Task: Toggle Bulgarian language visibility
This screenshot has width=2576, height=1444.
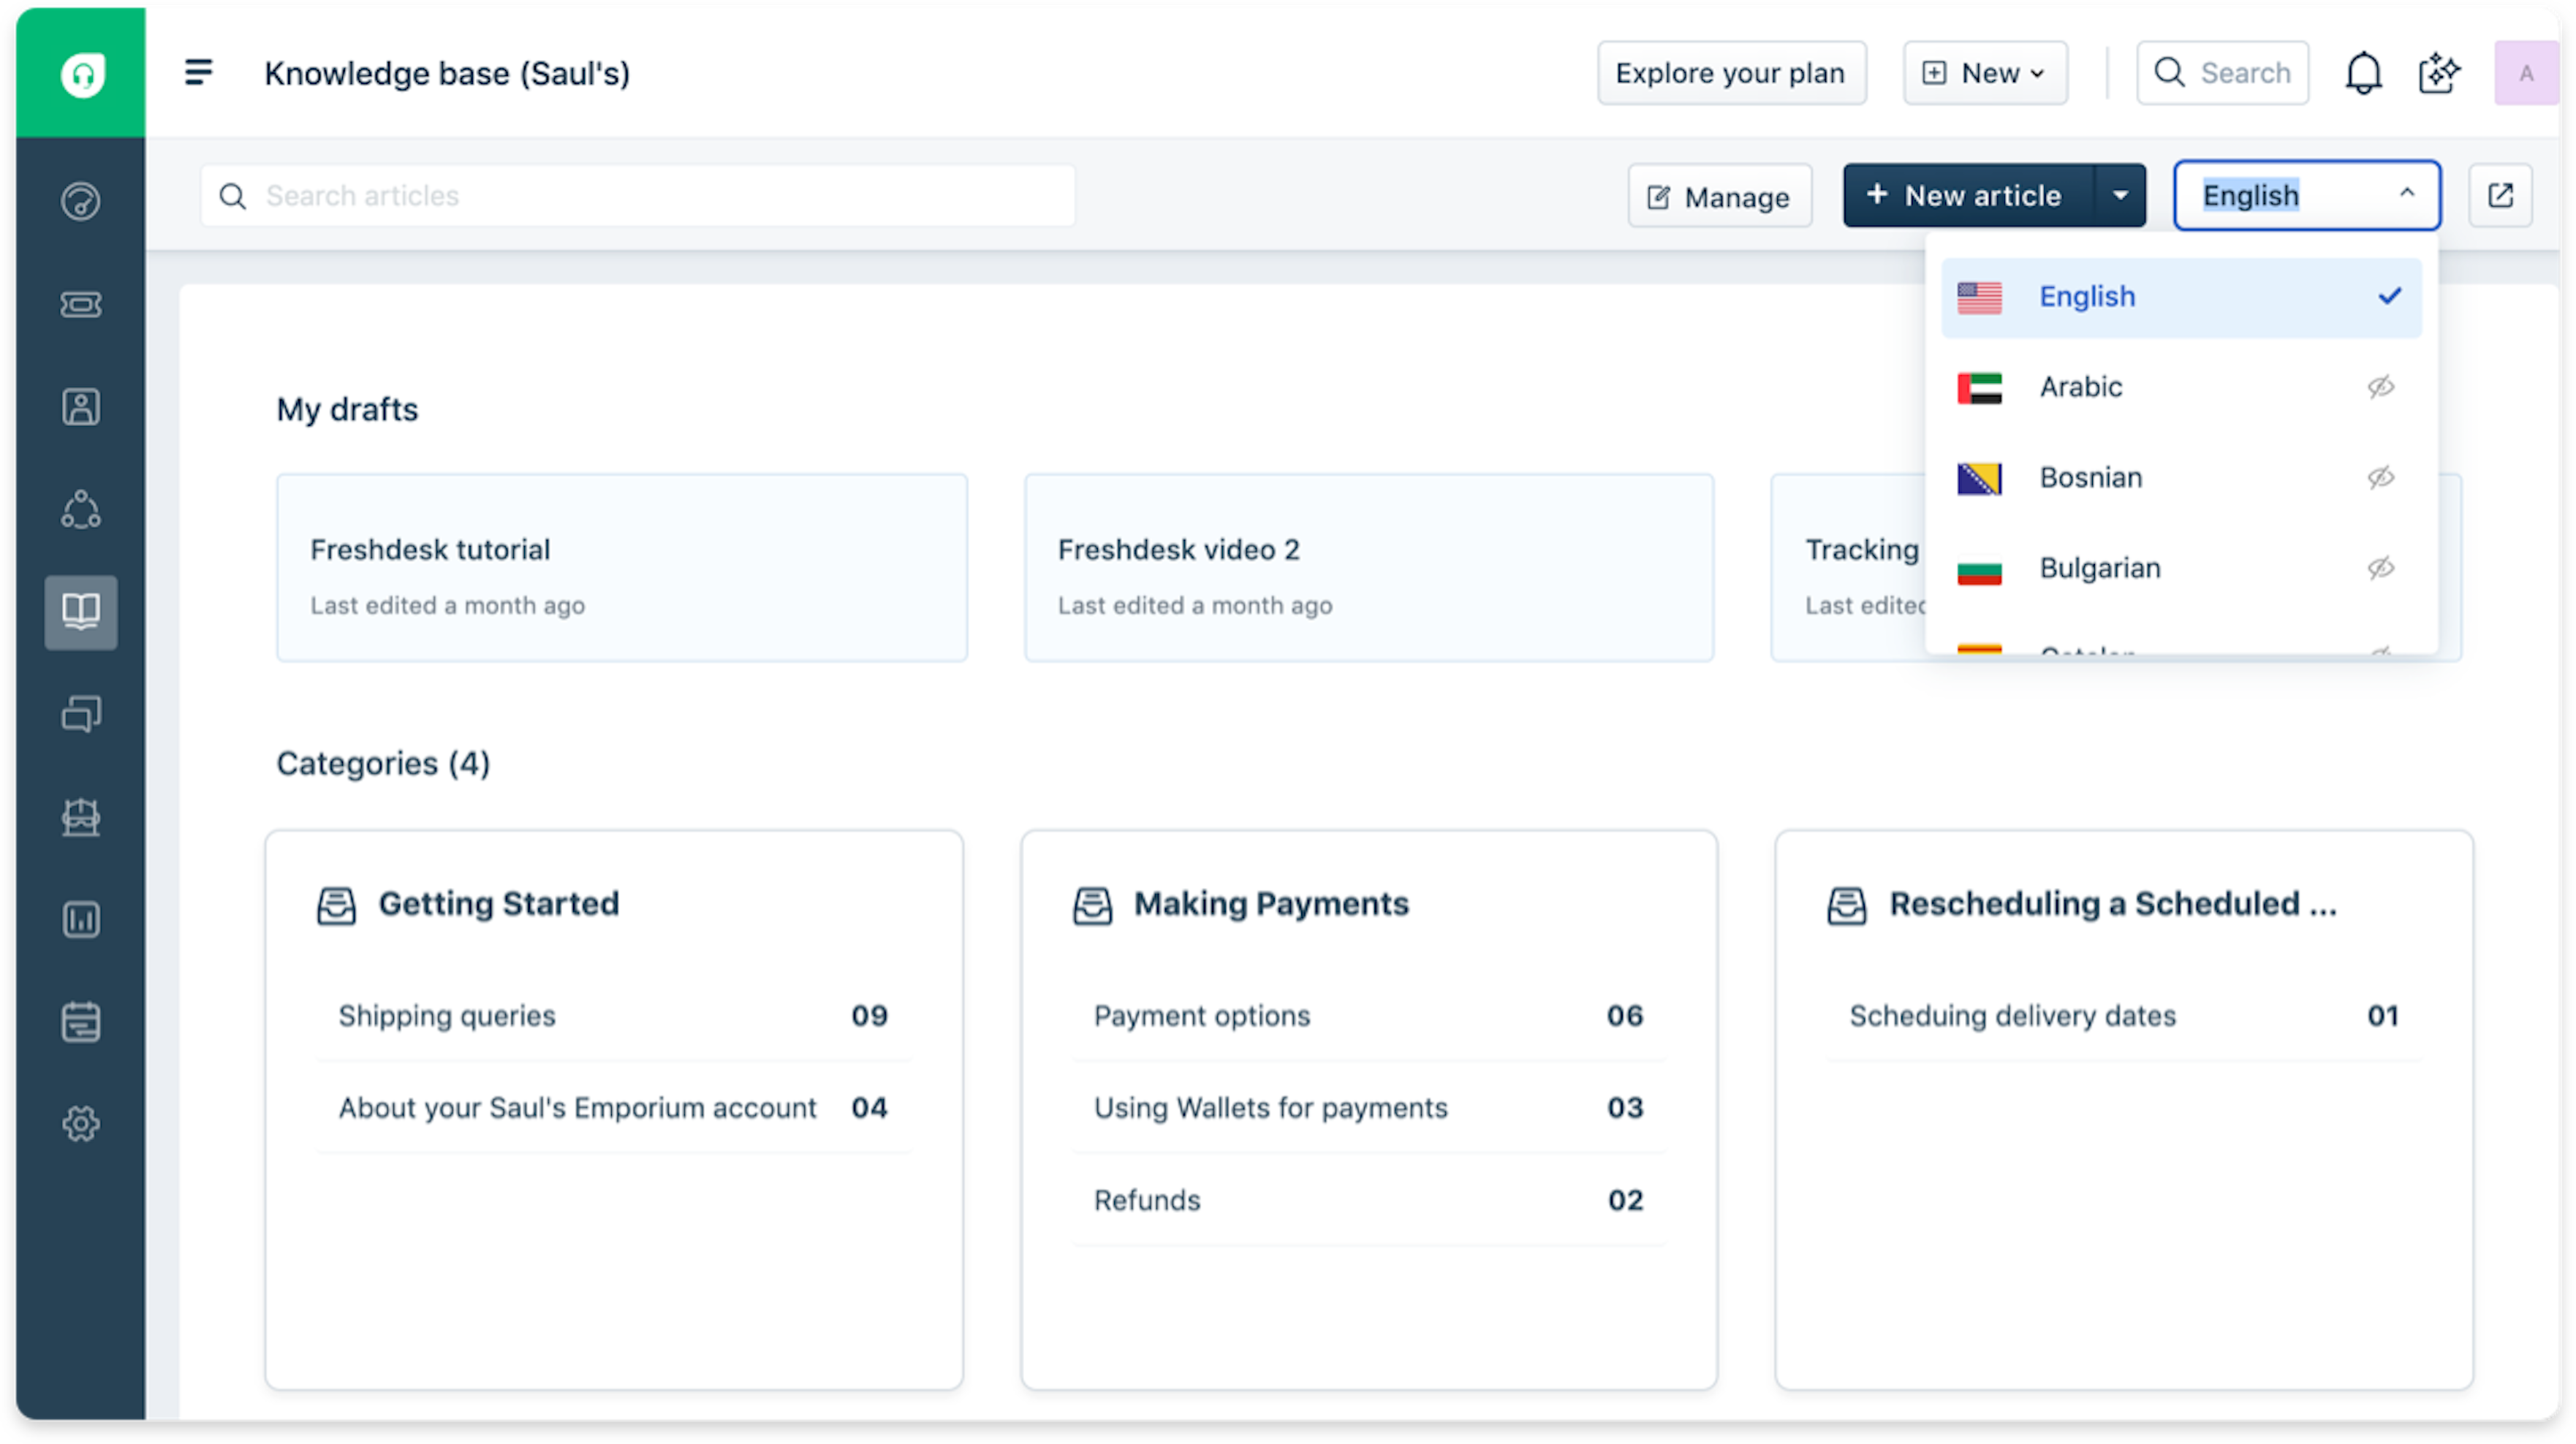Action: (x=2382, y=568)
